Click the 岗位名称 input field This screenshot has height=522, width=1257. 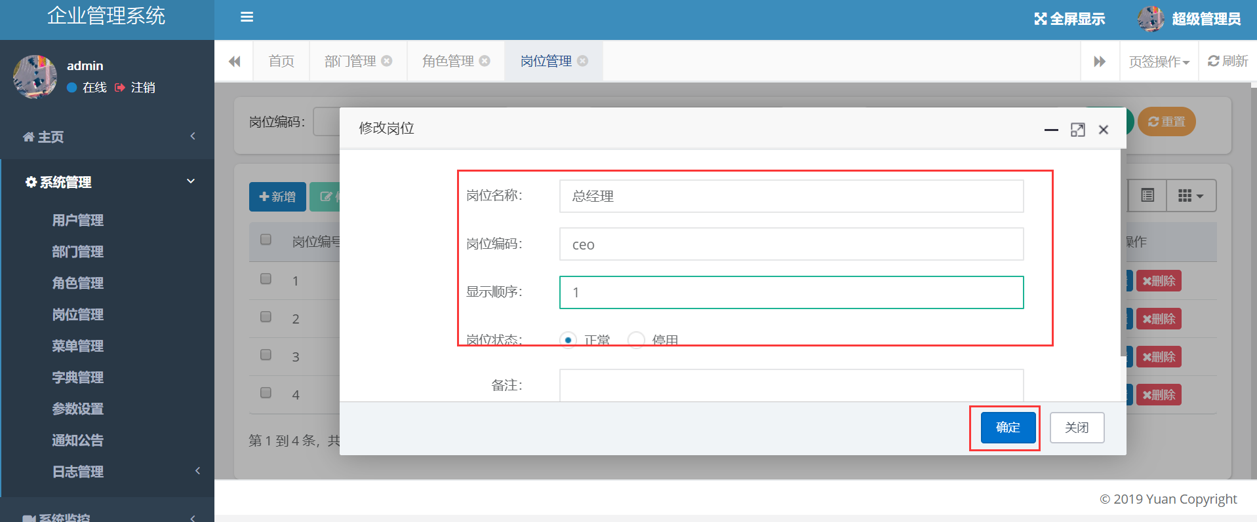[x=791, y=196]
